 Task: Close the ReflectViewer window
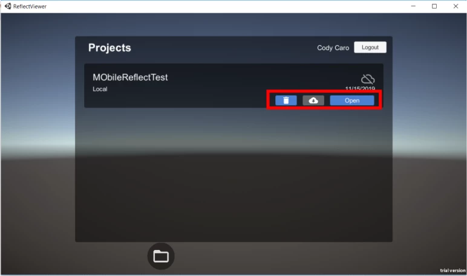[x=456, y=6]
